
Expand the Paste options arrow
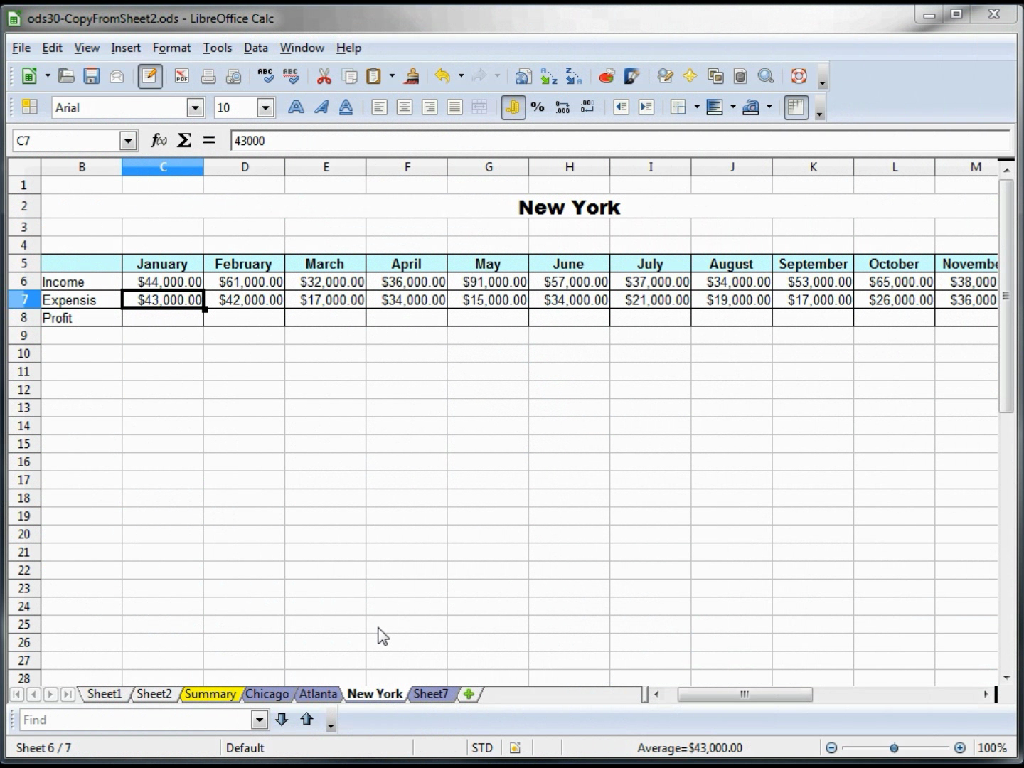pos(392,76)
